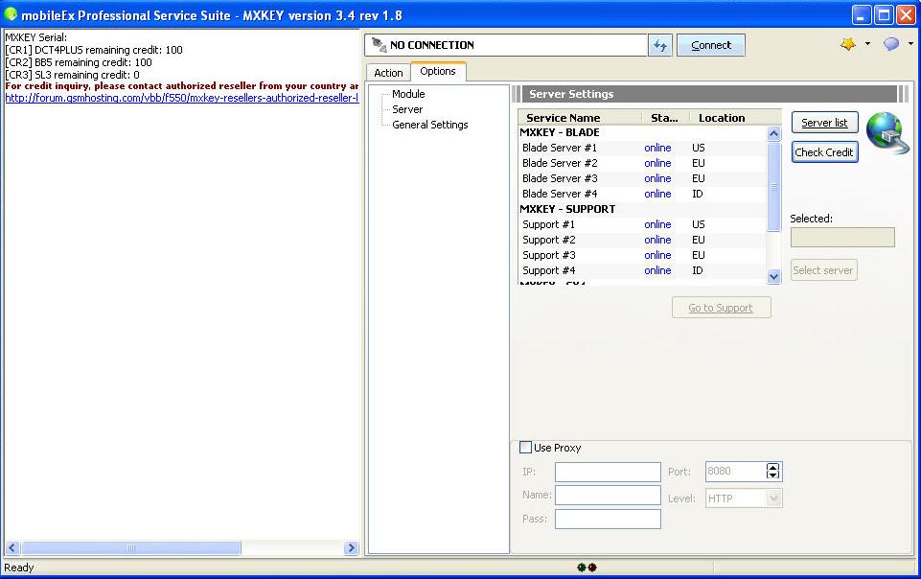Click the red status indicator light
The width and height of the screenshot is (921, 579).
coord(592,567)
